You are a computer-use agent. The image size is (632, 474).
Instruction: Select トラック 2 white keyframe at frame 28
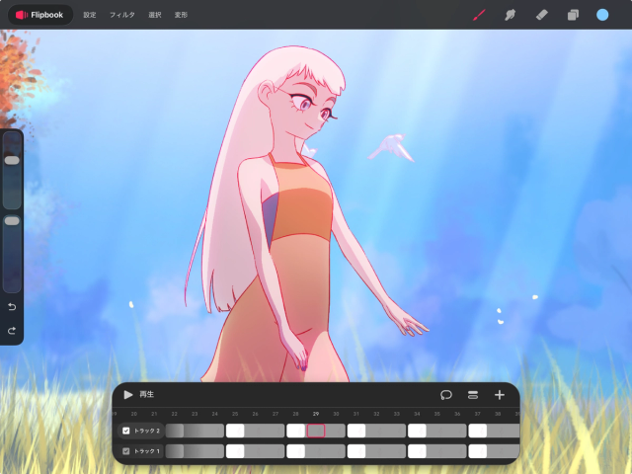click(x=295, y=431)
